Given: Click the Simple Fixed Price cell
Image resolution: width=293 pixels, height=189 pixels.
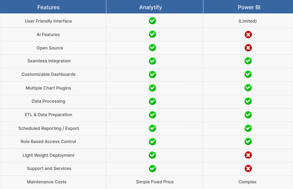Looking at the screenshot, I should pyautogui.click(x=155, y=182).
